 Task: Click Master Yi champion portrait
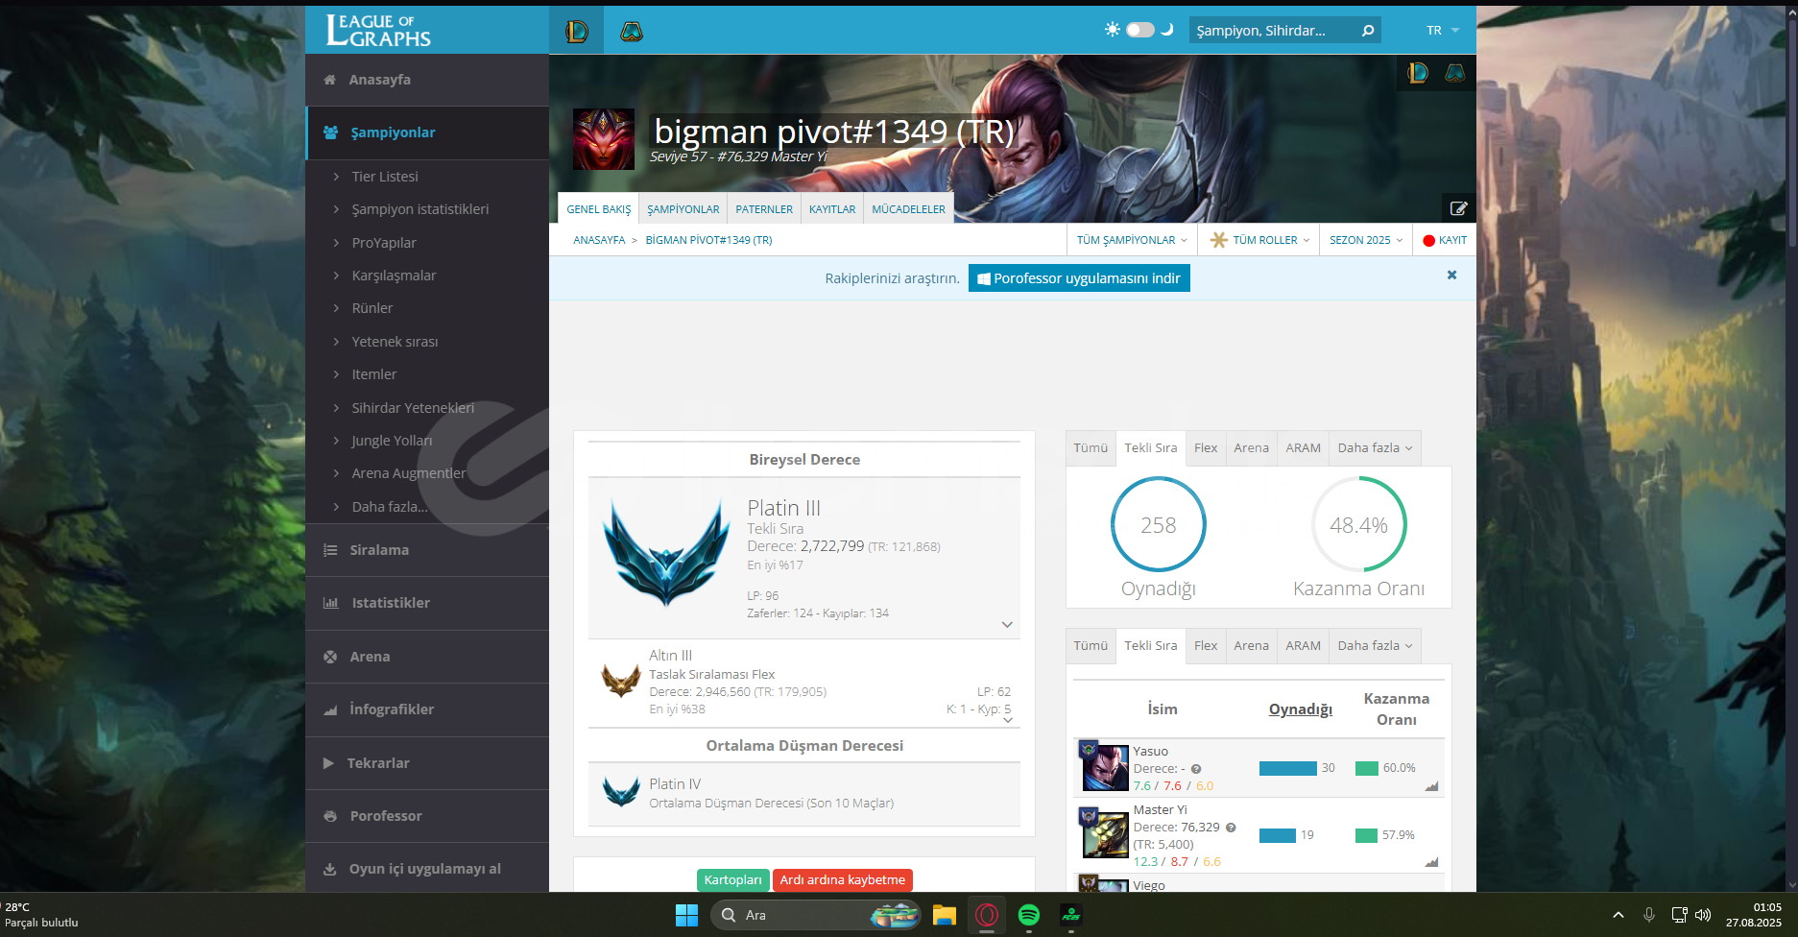[1105, 834]
